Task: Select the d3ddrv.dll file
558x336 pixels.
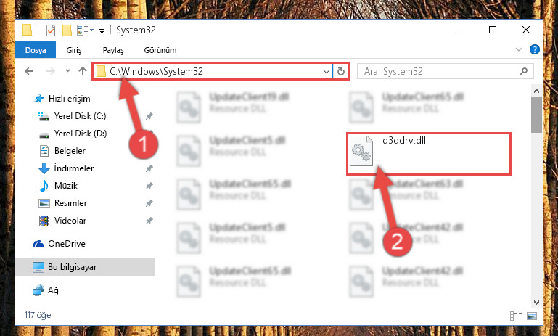Action: point(429,154)
